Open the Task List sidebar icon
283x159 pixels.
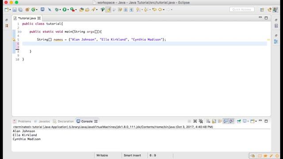click(276, 26)
